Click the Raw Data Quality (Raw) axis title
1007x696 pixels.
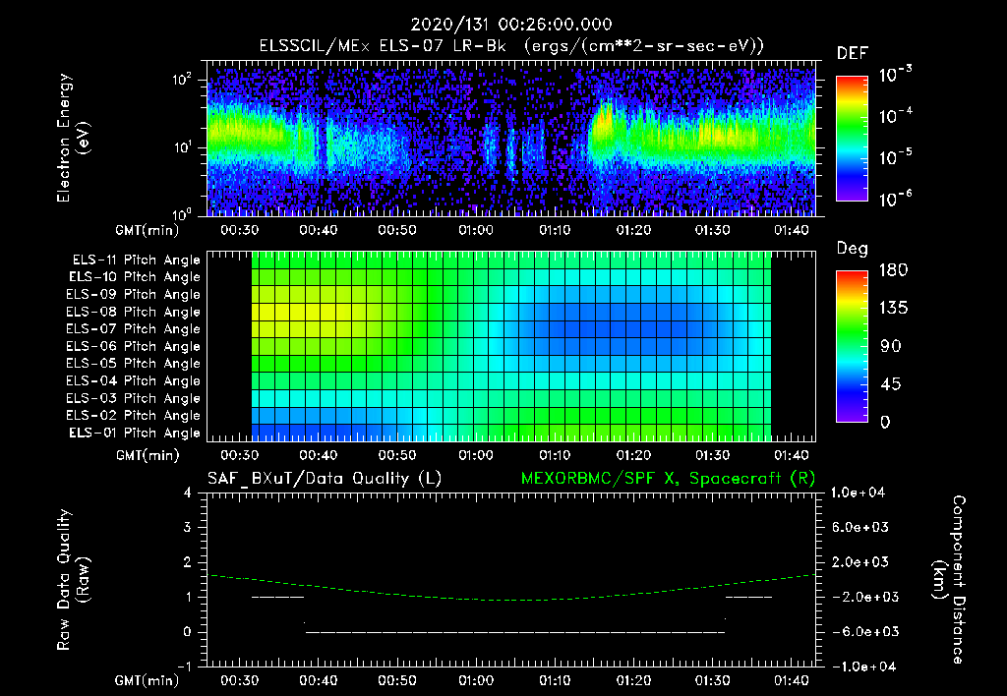73,580
